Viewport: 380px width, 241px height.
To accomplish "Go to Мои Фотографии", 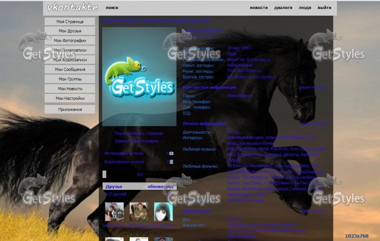I will pyautogui.click(x=70, y=41).
